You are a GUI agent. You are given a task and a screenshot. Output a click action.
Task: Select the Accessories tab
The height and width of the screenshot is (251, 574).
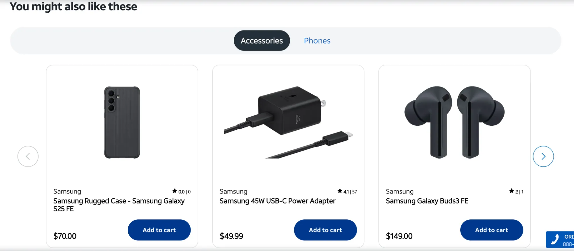click(x=261, y=41)
